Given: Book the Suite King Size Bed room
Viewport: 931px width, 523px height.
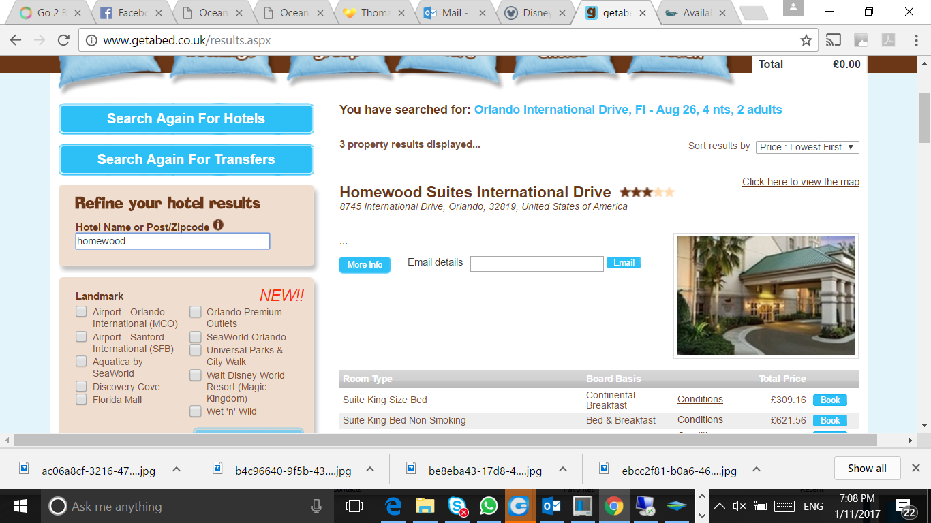Looking at the screenshot, I should pyautogui.click(x=830, y=400).
